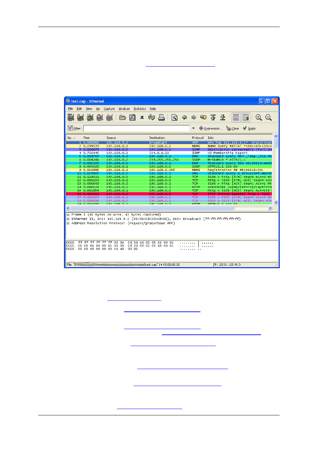The height and width of the screenshot is (450, 318).
Task: Click hex dump row 0010
Action: point(139,246)
